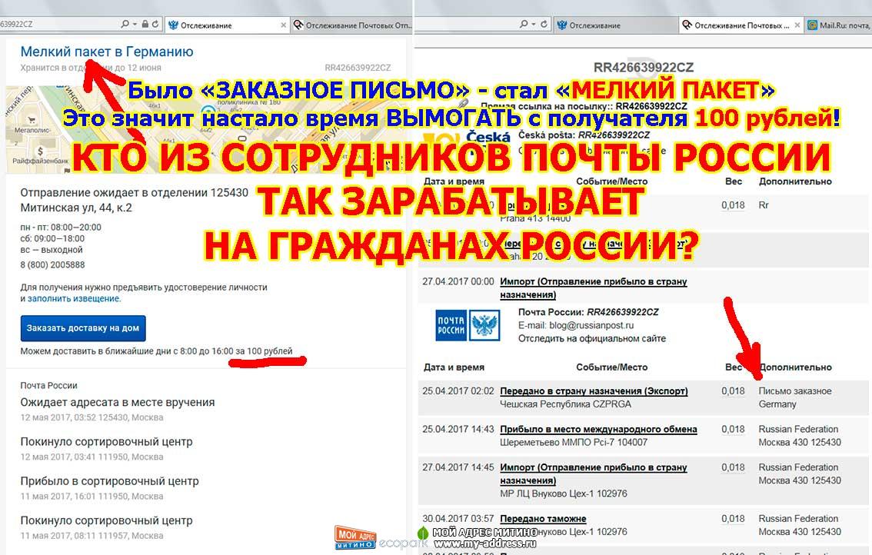The height and width of the screenshot is (555, 872).
Task: Click refresh icon in right browser address bar
Action: point(544,25)
